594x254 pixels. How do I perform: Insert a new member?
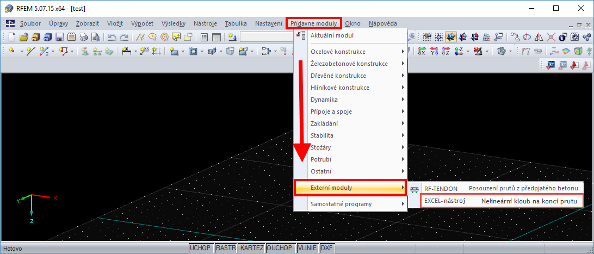point(44,51)
